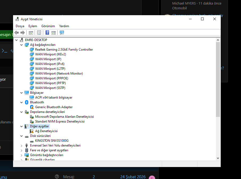Open the Yardım menu

click(64, 26)
